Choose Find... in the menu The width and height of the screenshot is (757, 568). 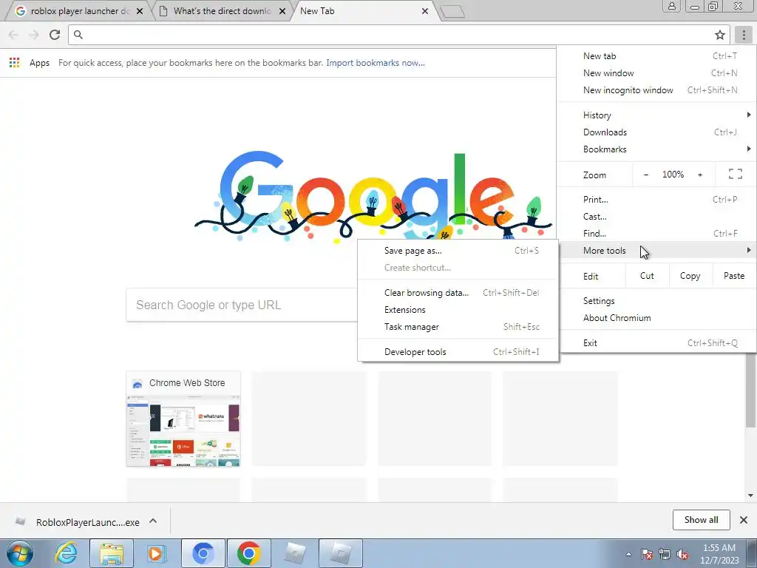(x=656, y=233)
